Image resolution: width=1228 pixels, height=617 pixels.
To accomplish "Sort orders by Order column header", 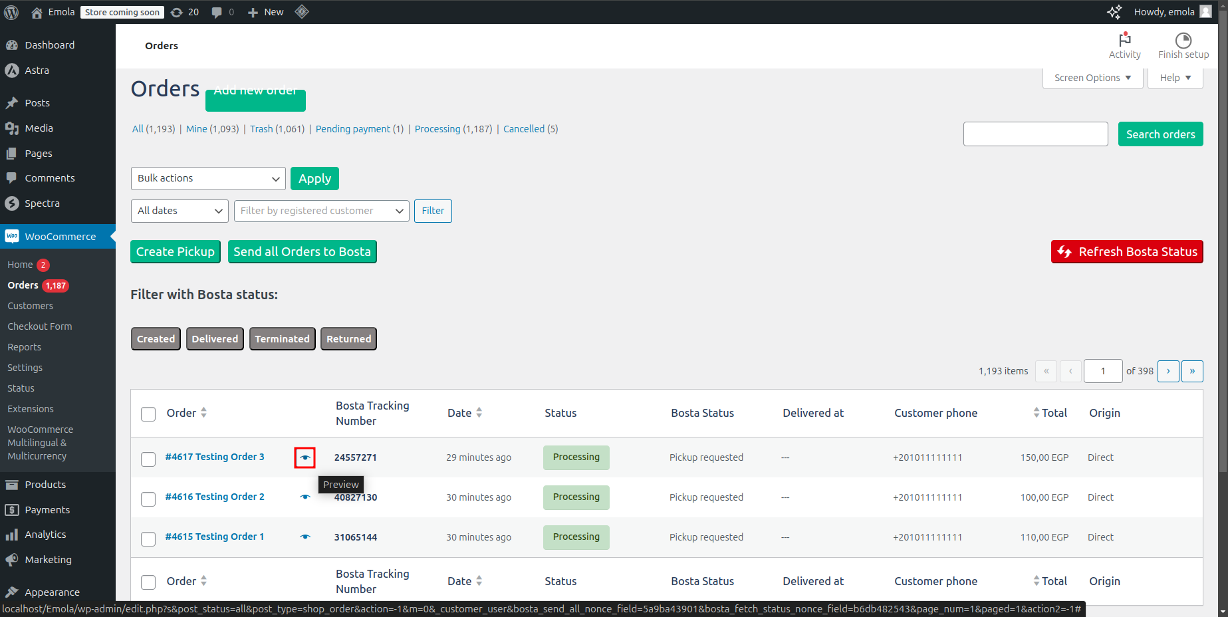I will coord(187,413).
